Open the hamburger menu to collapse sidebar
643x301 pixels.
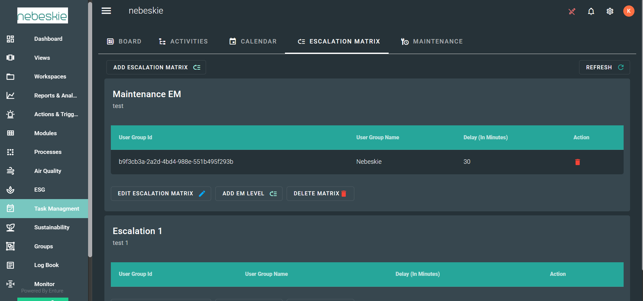[106, 11]
